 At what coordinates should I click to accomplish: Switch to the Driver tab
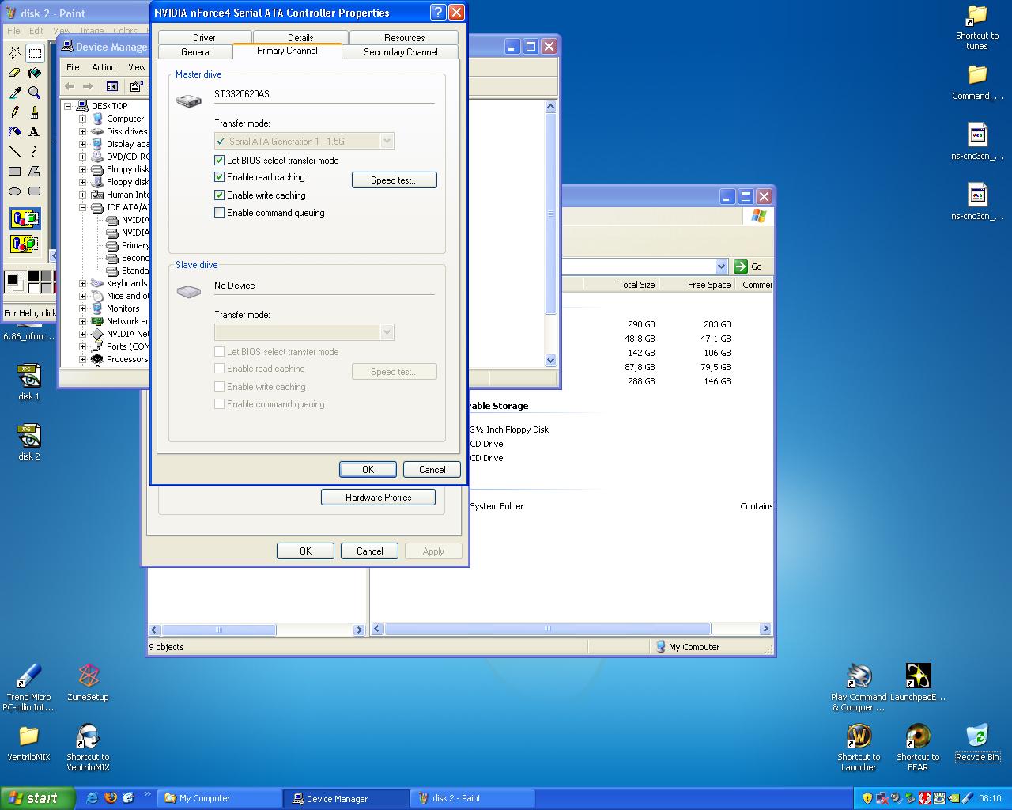coord(204,37)
